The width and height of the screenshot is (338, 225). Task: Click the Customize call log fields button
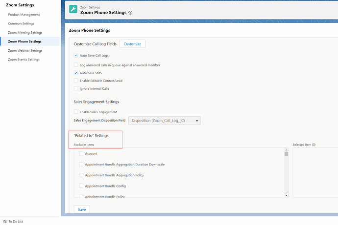click(x=132, y=44)
